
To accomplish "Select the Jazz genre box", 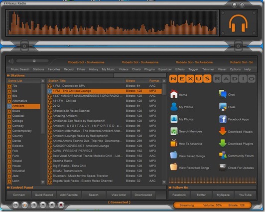I will (x=9, y=176).
